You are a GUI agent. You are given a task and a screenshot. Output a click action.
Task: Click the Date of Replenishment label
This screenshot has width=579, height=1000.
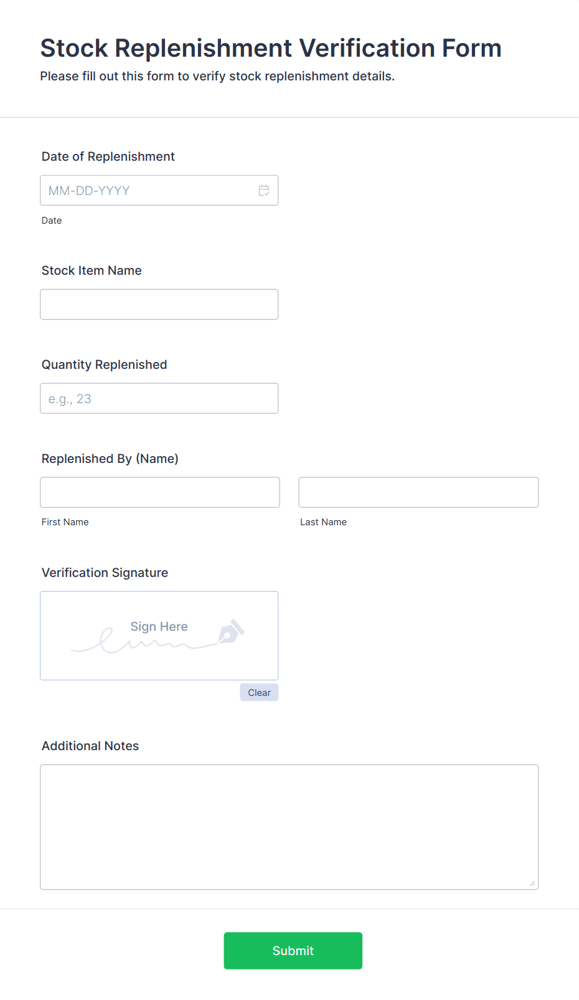[108, 157]
